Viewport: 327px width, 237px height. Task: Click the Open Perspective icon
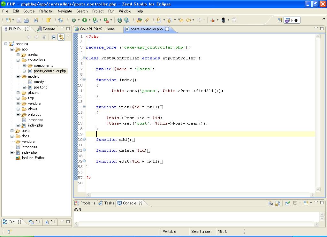click(280, 20)
